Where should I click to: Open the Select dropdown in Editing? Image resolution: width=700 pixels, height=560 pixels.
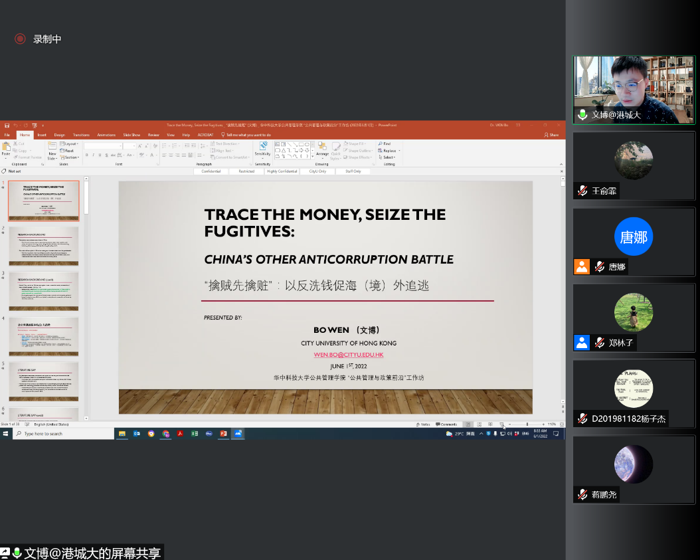[x=388, y=157]
